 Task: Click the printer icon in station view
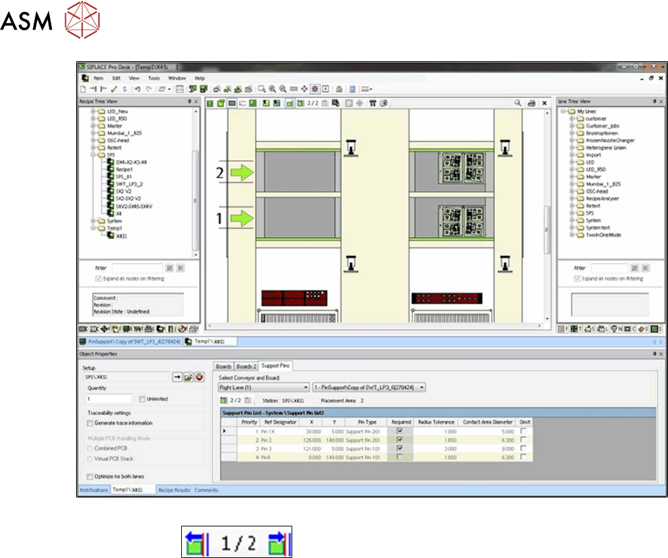click(x=531, y=103)
